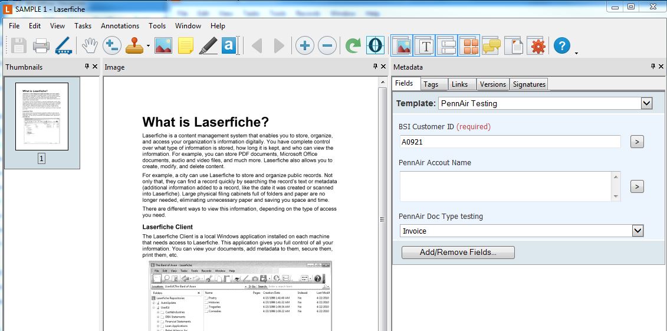Select the zoom magnifier tool

112,45
